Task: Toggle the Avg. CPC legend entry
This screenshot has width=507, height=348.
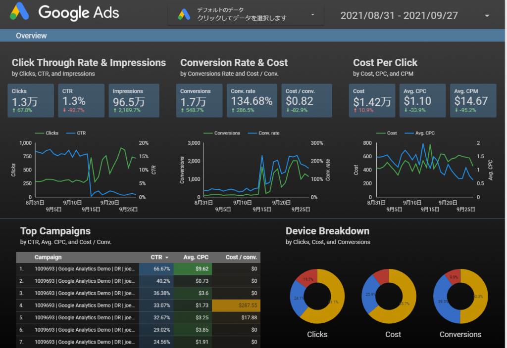Action: [419, 133]
